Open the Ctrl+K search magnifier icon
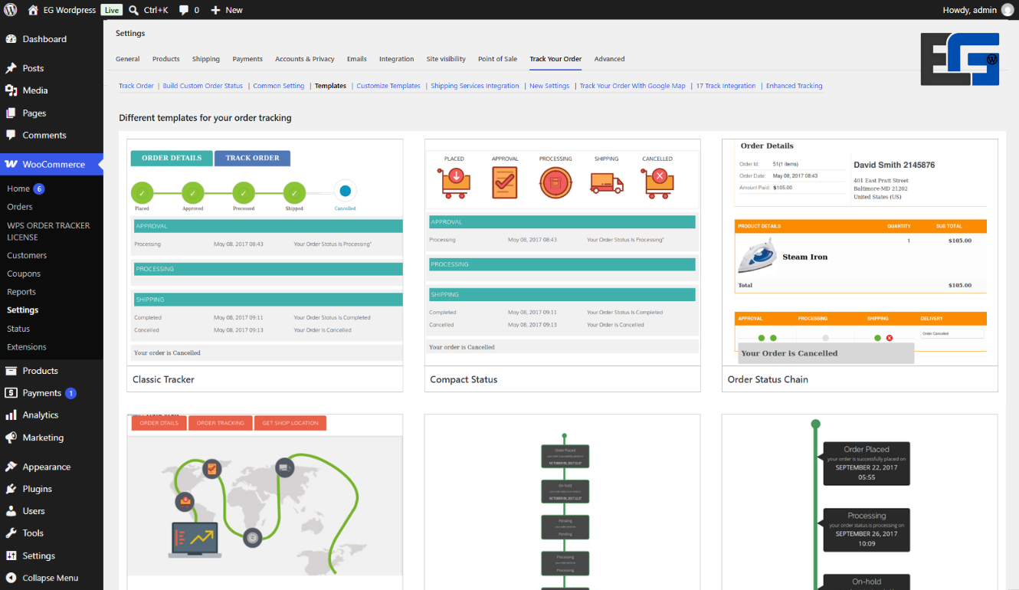The width and height of the screenshot is (1019, 590). pyautogui.click(x=133, y=10)
